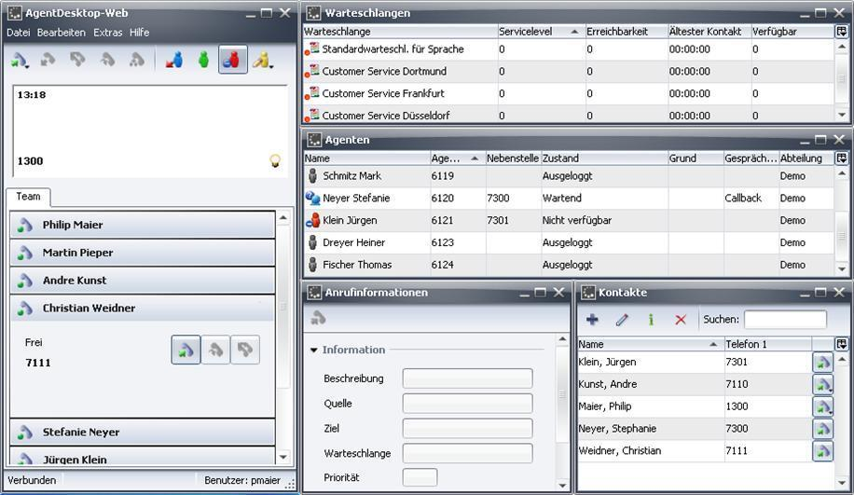Click call icon in Christian Weidner's team card
The width and height of the screenshot is (854, 495).
(186, 351)
